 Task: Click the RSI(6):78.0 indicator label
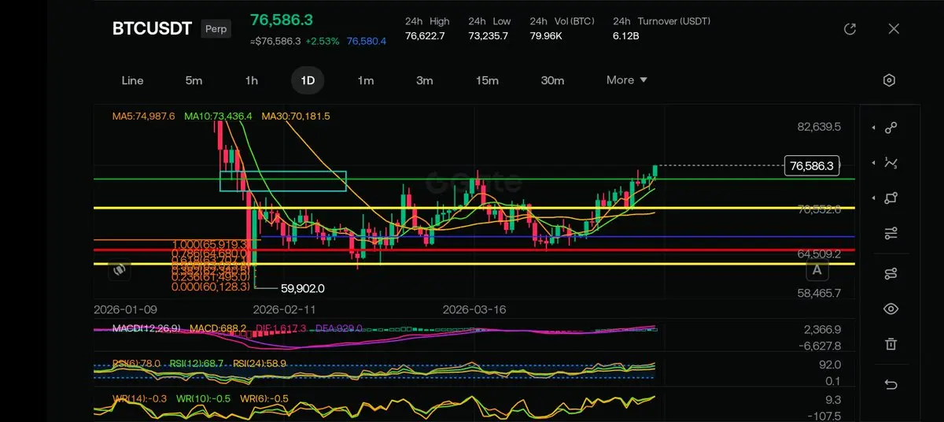click(137, 364)
